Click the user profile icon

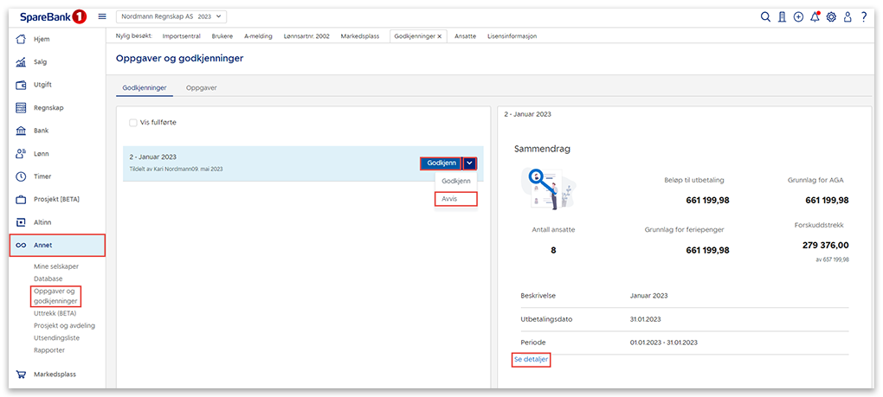tap(848, 17)
